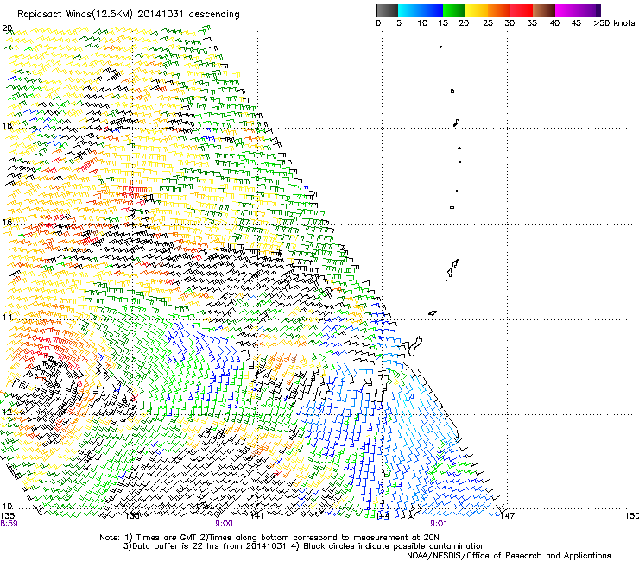The height and width of the screenshot is (561, 639).
Task: Click the longitude label '147' on the bottom axis
Action: pos(508,516)
